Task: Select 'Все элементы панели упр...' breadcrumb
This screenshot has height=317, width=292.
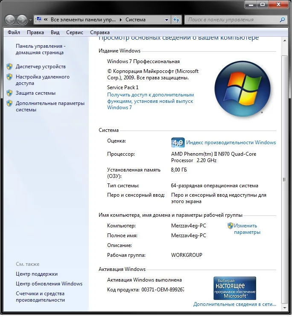Action: tap(83, 20)
